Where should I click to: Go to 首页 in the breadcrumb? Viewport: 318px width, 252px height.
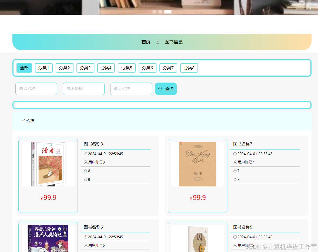tap(146, 42)
